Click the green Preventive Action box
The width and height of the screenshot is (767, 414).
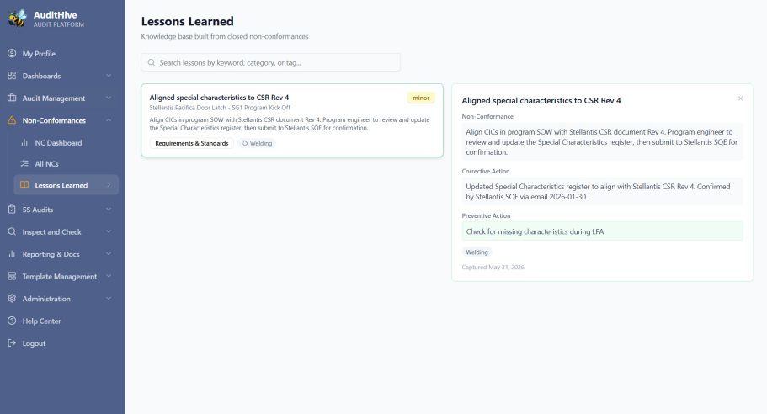(x=602, y=231)
